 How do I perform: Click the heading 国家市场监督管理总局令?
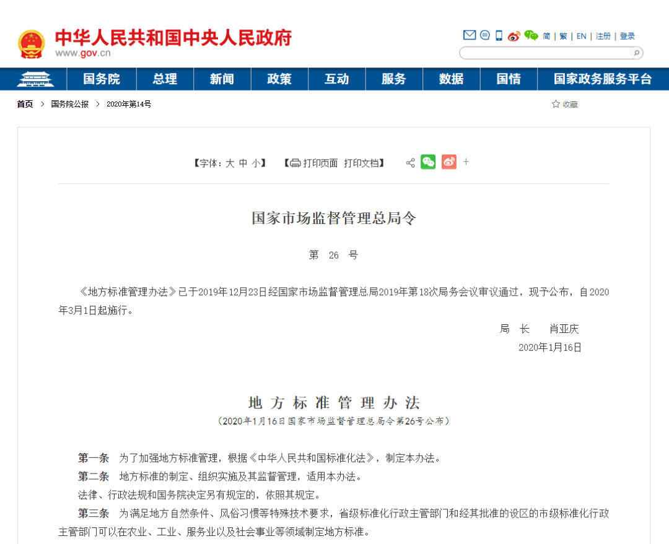point(334,218)
